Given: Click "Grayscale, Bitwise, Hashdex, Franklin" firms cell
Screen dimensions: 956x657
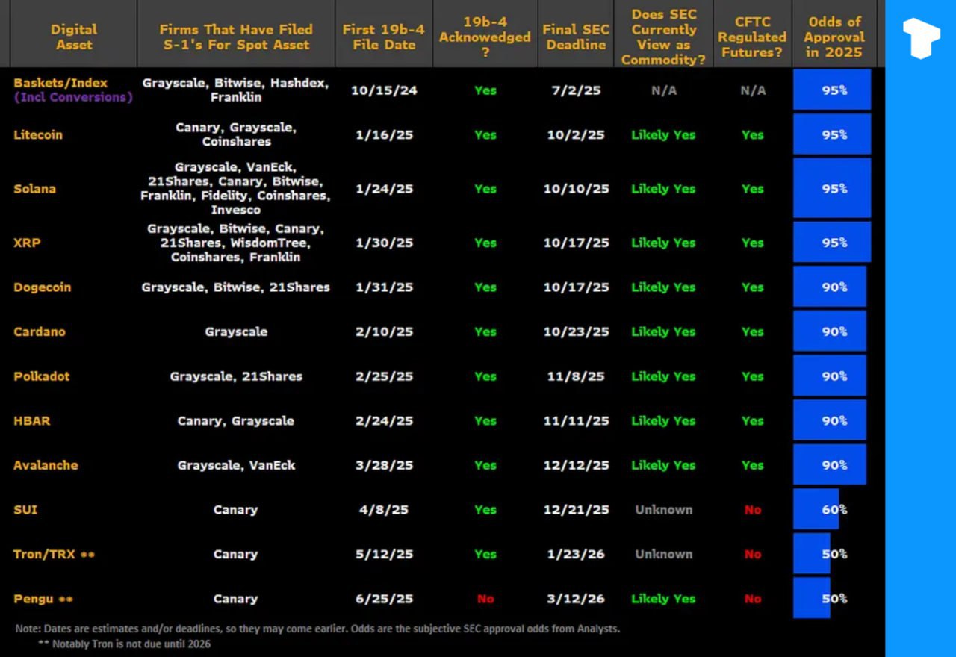Looking at the screenshot, I should pyautogui.click(x=235, y=90).
